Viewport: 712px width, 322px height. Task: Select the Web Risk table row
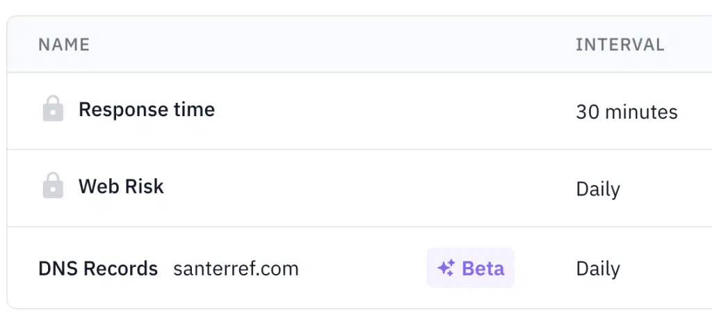tap(359, 188)
